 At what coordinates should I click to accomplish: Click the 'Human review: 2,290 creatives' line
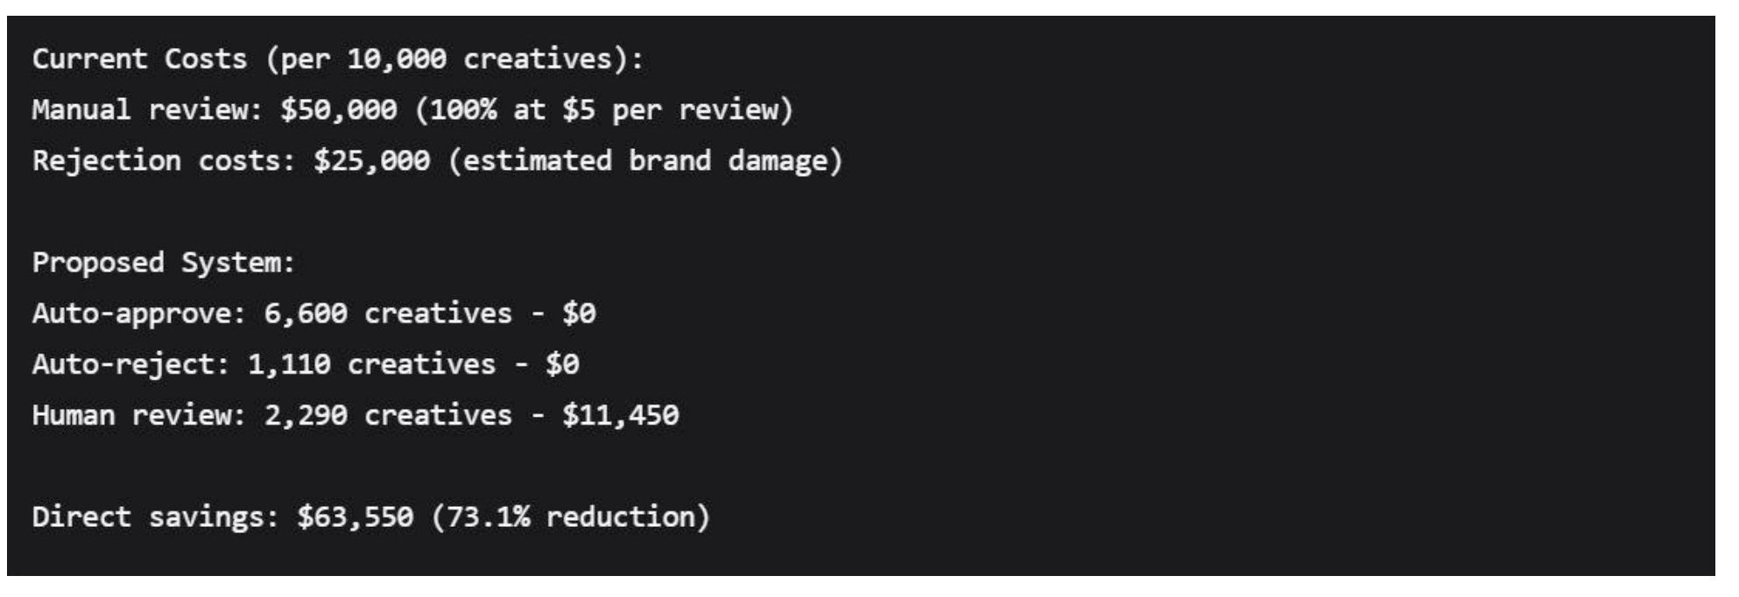(271, 415)
